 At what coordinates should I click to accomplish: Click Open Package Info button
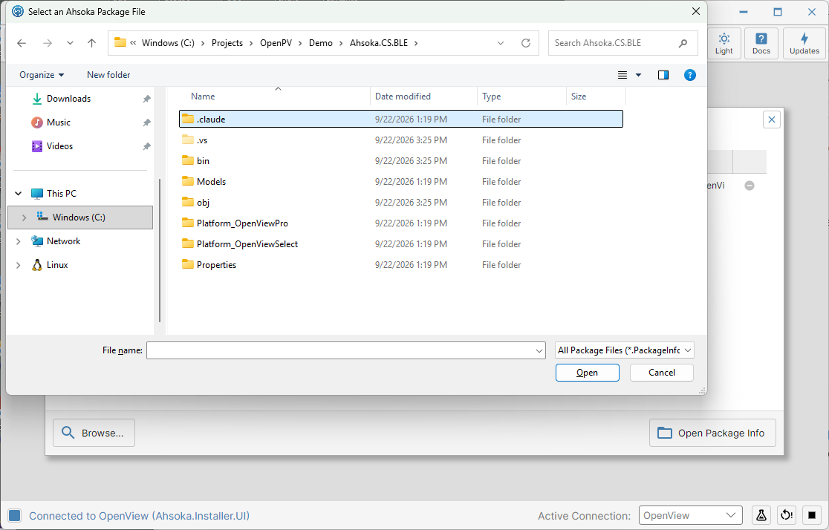click(x=712, y=433)
